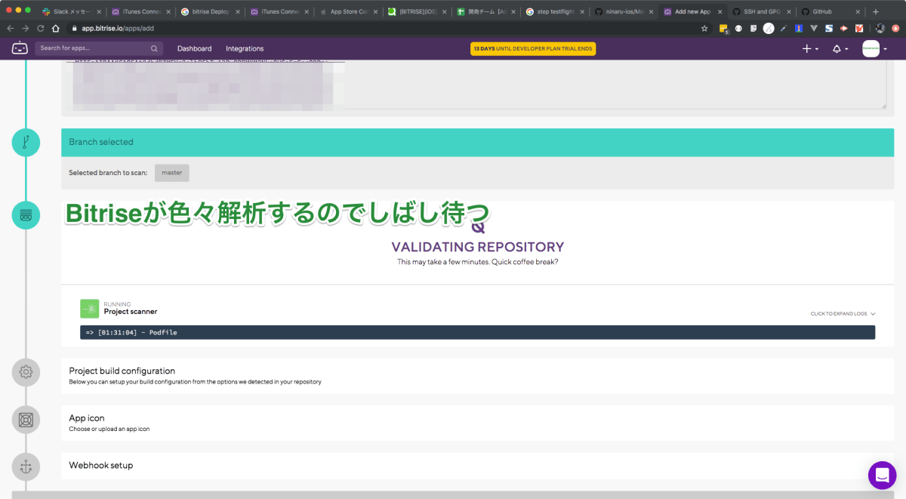906x499 pixels.
Task: Open the account avatar menu
Action: pyautogui.click(x=874, y=48)
